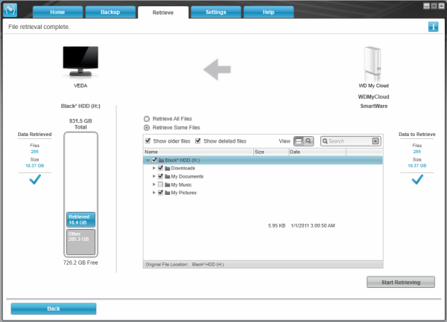Screen dimensions: 447x322
Task: Minimize the SmartWare window
Action: click(426, 6)
